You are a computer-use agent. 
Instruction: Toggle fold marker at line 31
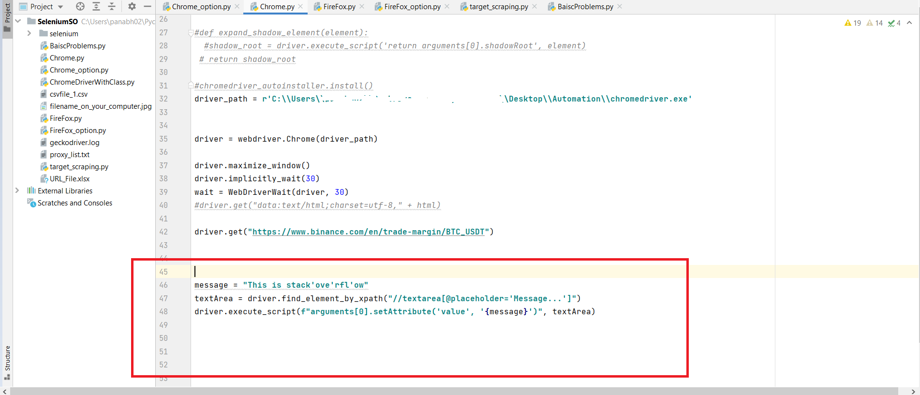[191, 86]
